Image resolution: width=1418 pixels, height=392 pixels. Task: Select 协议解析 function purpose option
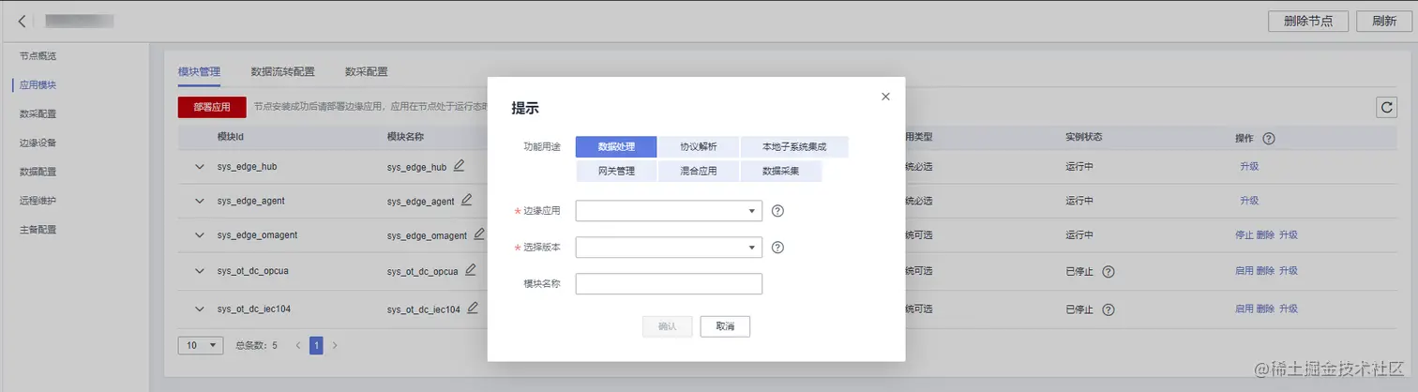698,147
